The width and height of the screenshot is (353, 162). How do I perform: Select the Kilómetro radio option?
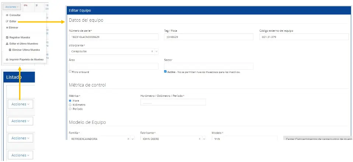tap(70, 105)
